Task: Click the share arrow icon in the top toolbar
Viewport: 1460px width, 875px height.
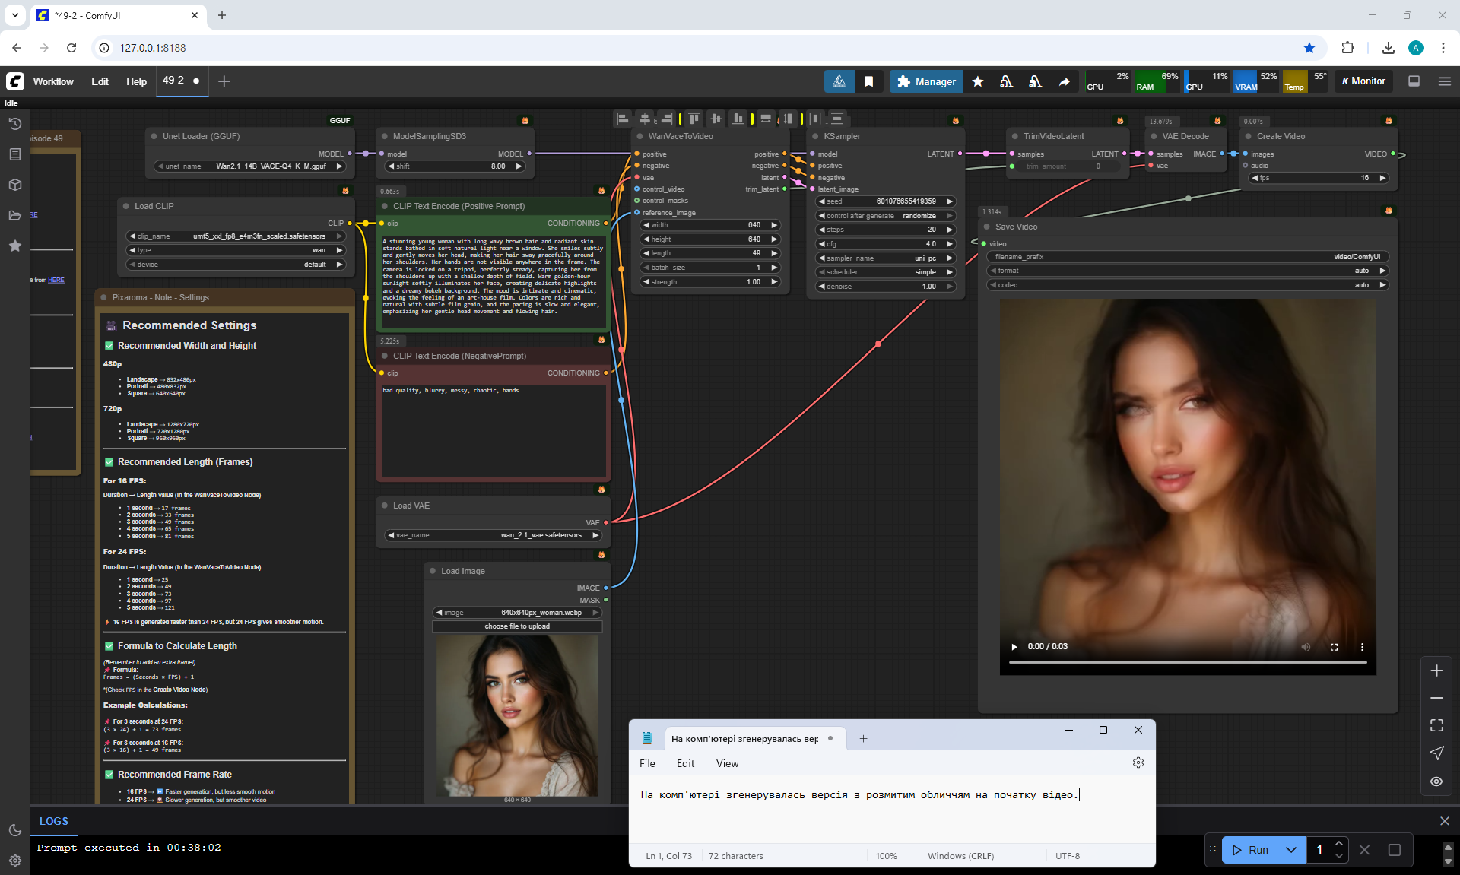Action: pos(1065,81)
